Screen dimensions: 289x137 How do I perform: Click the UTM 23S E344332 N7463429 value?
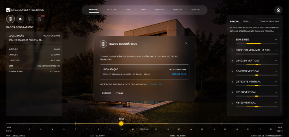click(49, 66)
